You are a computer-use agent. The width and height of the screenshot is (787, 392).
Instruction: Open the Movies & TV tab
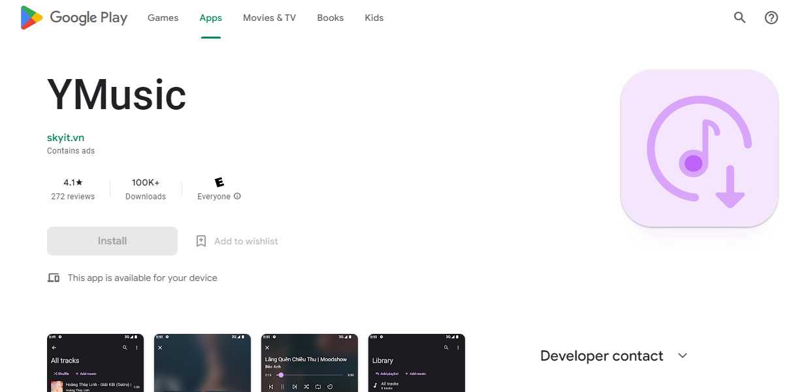pyautogui.click(x=269, y=18)
